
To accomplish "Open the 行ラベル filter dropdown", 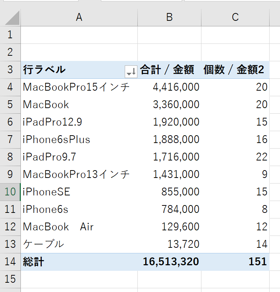I will (x=131, y=71).
